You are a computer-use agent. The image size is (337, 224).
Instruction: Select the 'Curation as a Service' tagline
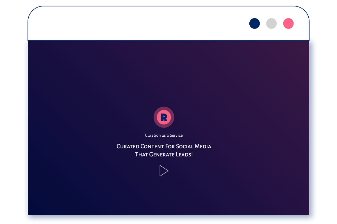click(164, 136)
